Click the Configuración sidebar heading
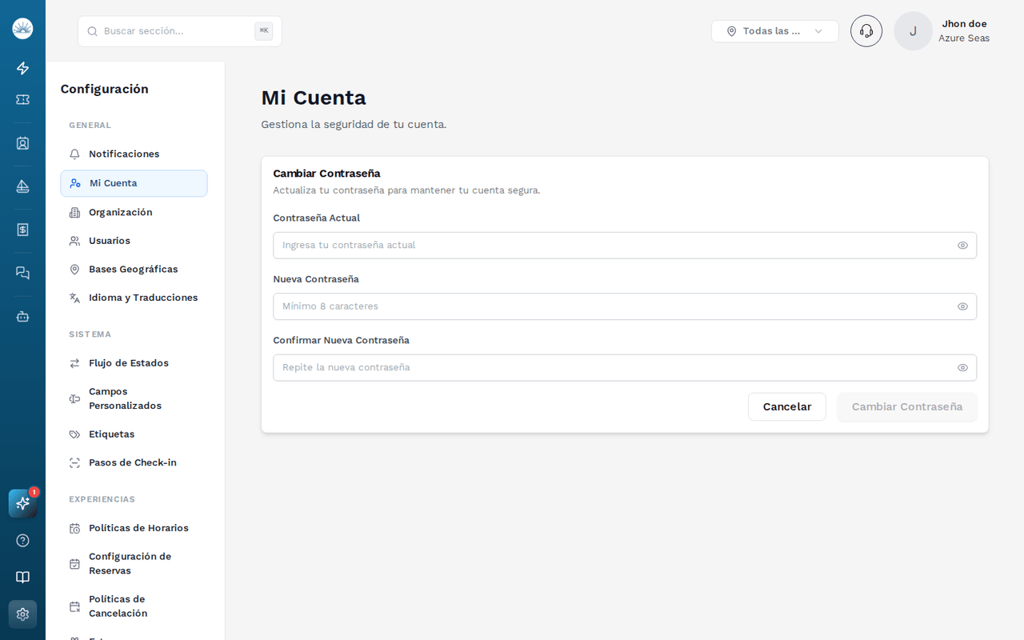Image resolution: width=1024 pixels, height=640 pixels. [x=105, y=89]
